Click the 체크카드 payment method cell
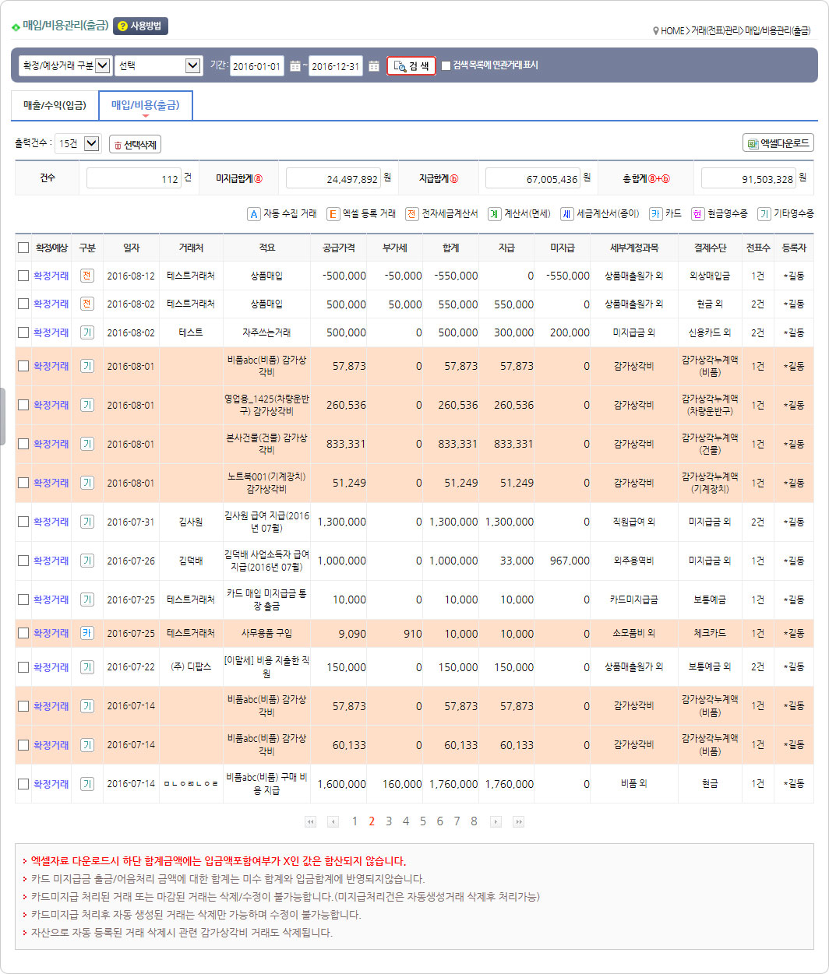Image resolution: width=829 pixels, height=974 pixels. 710,633
